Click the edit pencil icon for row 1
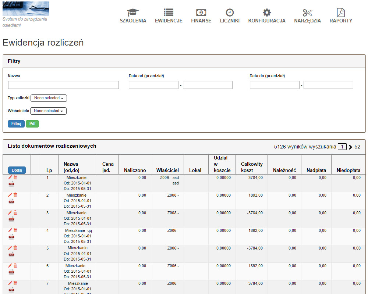Screen dimensions: 368x294 tap(10, 177)
